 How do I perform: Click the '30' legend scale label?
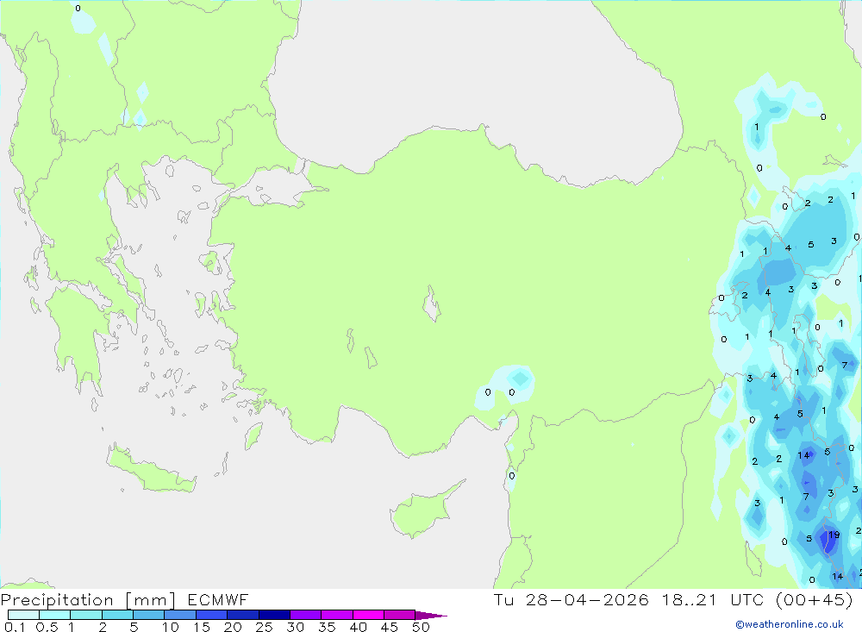tap(296, 627)
